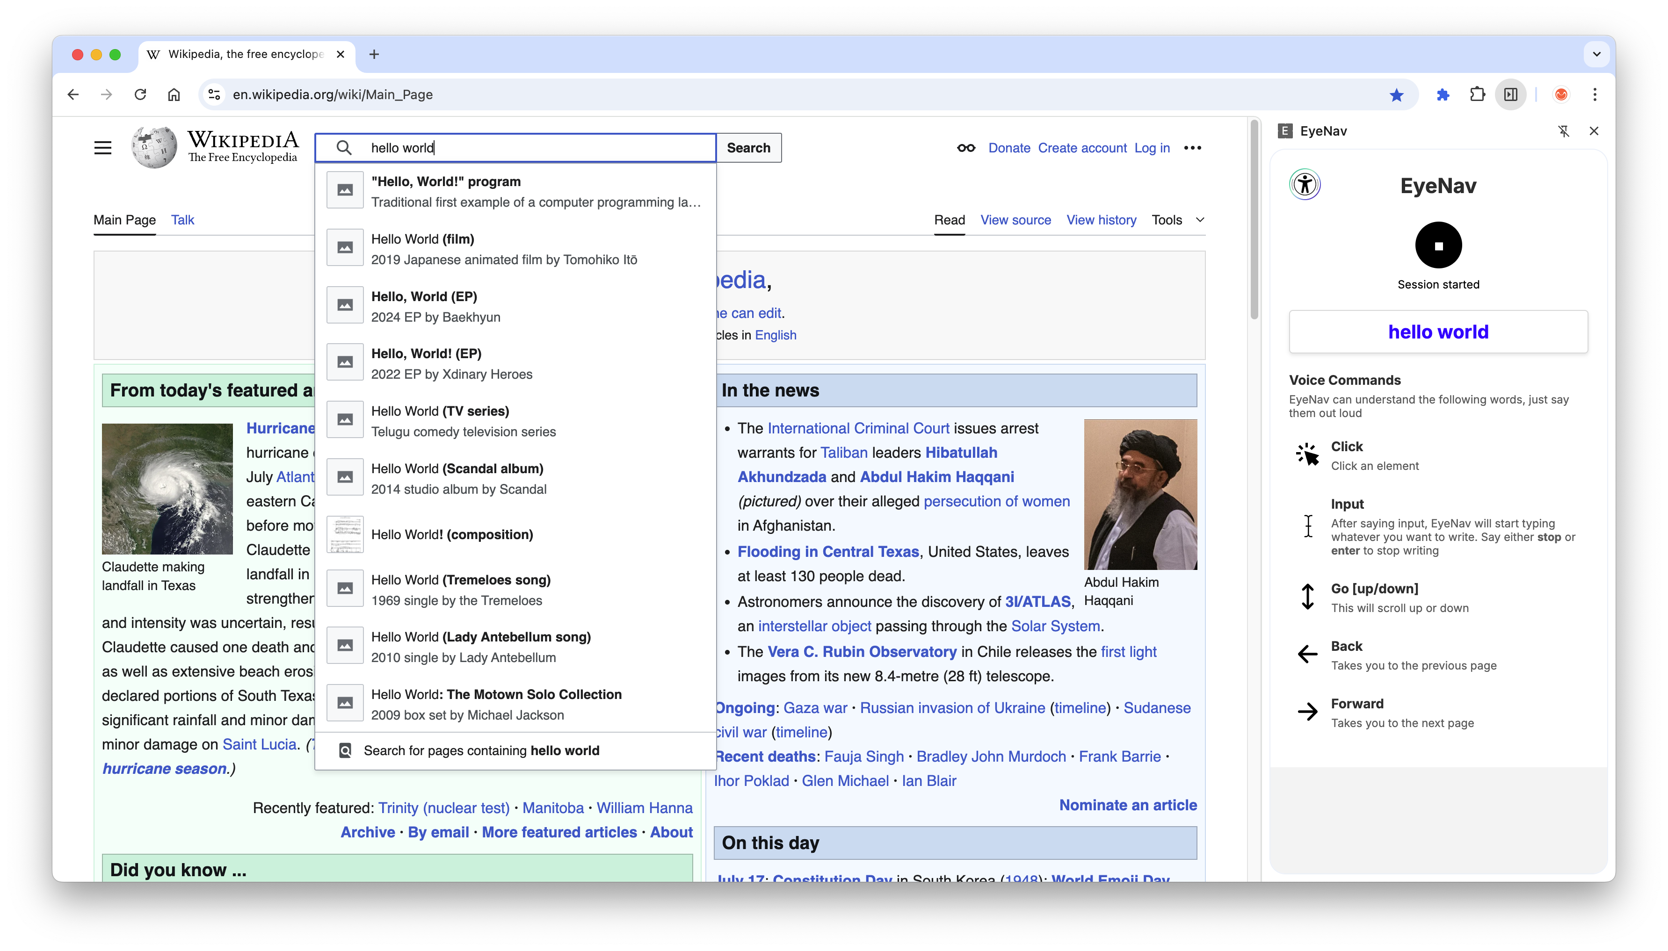Click Nominate an article link
The height and width of the screenshot is (951, 1668).
click(1128, 805)
